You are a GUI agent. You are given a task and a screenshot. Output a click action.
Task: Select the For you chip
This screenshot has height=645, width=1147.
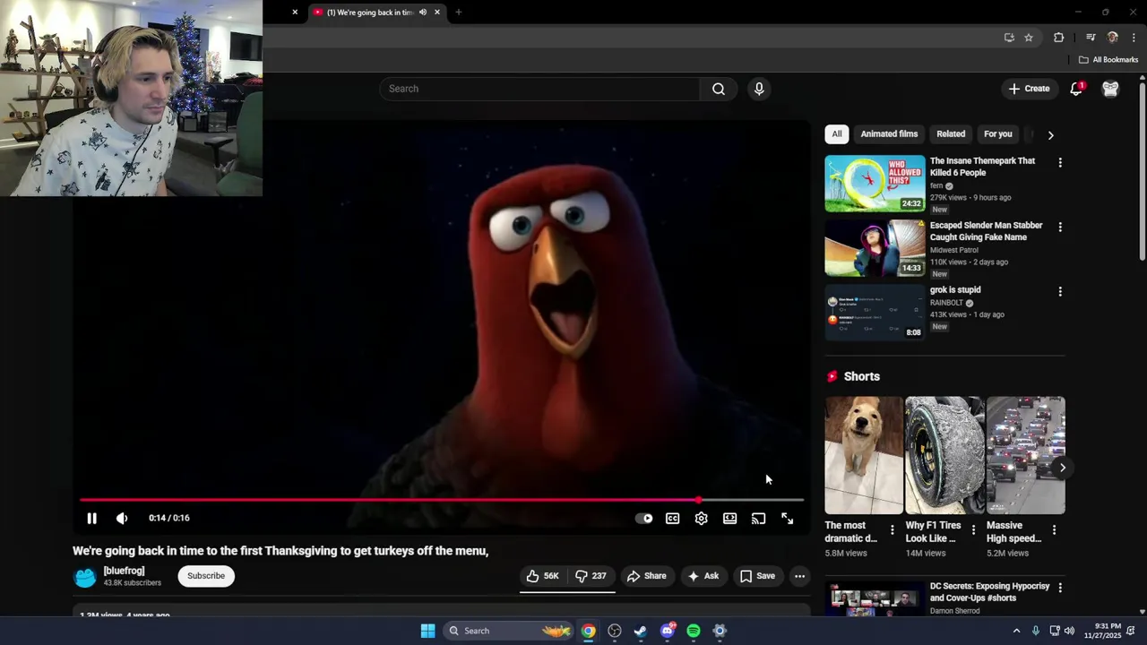pos(997,134)
